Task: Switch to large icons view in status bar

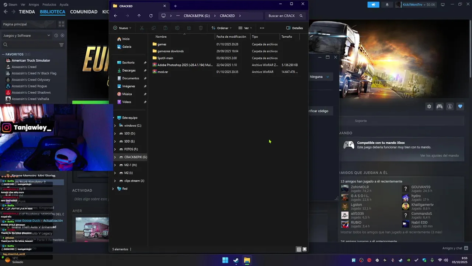Action: [305, 249]
